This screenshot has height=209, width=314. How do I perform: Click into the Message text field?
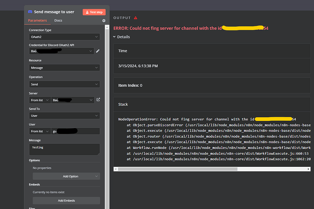pyautogui.click(x=64, y=149)
